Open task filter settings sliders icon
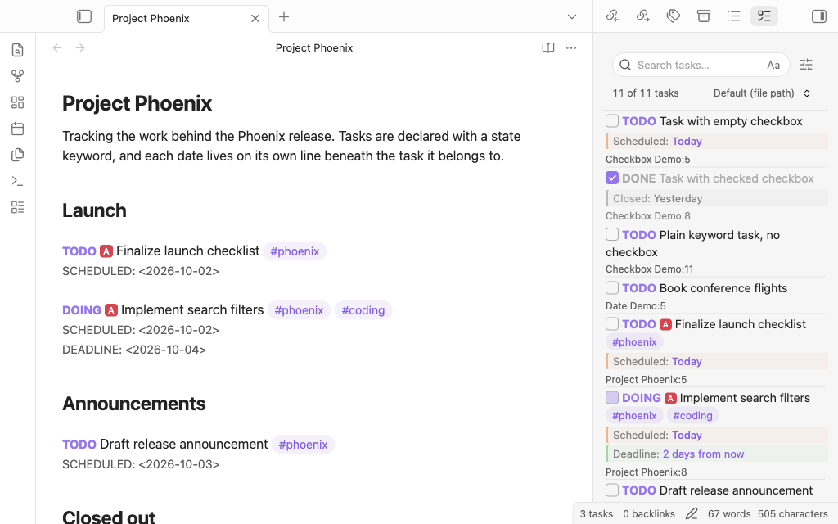This screenshot has width=838, height=524. [x=806, y=65]
